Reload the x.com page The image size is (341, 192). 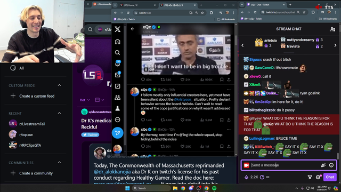pos(128,13)
